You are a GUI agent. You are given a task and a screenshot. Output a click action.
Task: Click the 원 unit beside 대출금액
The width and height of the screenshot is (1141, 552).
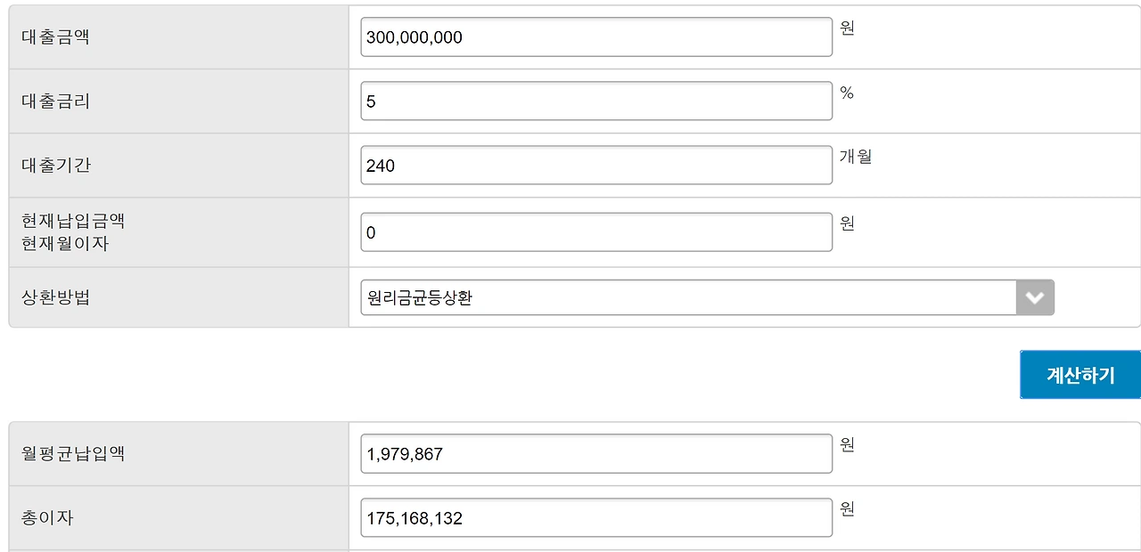848,28
